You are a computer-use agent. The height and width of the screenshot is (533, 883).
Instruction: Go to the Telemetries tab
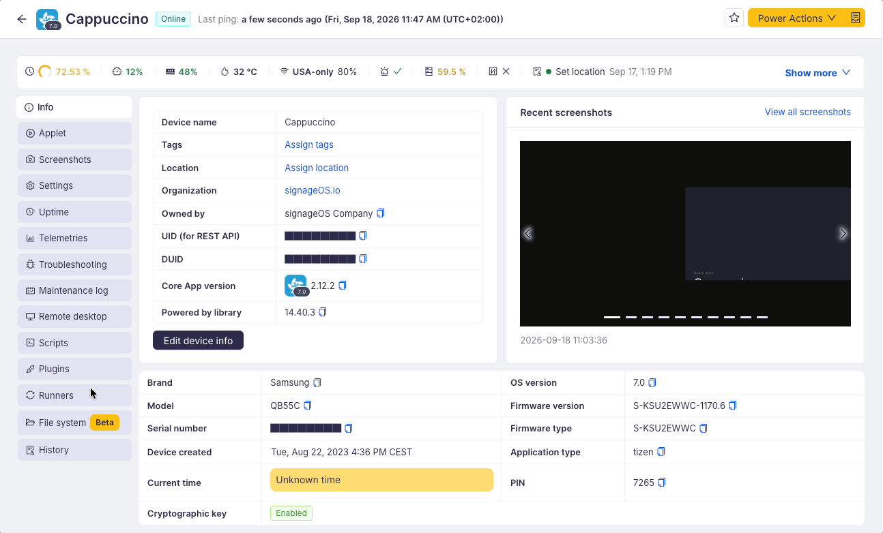click(x=74, y=238)
